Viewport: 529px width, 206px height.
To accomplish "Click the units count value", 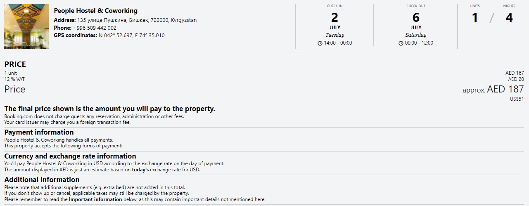I will pos(475,18).
